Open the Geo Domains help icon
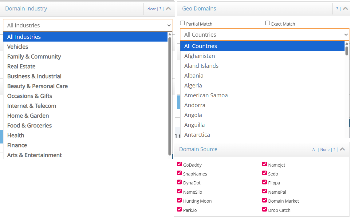351x218 pixels. tap(337, 9)
